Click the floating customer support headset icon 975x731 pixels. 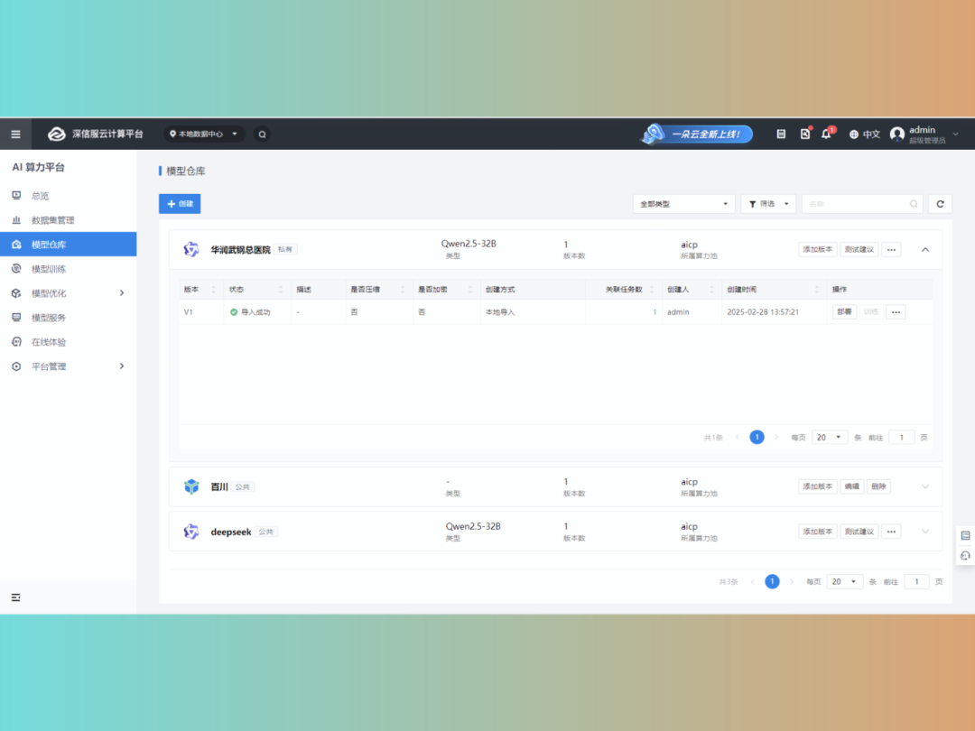tap(965, 556)
